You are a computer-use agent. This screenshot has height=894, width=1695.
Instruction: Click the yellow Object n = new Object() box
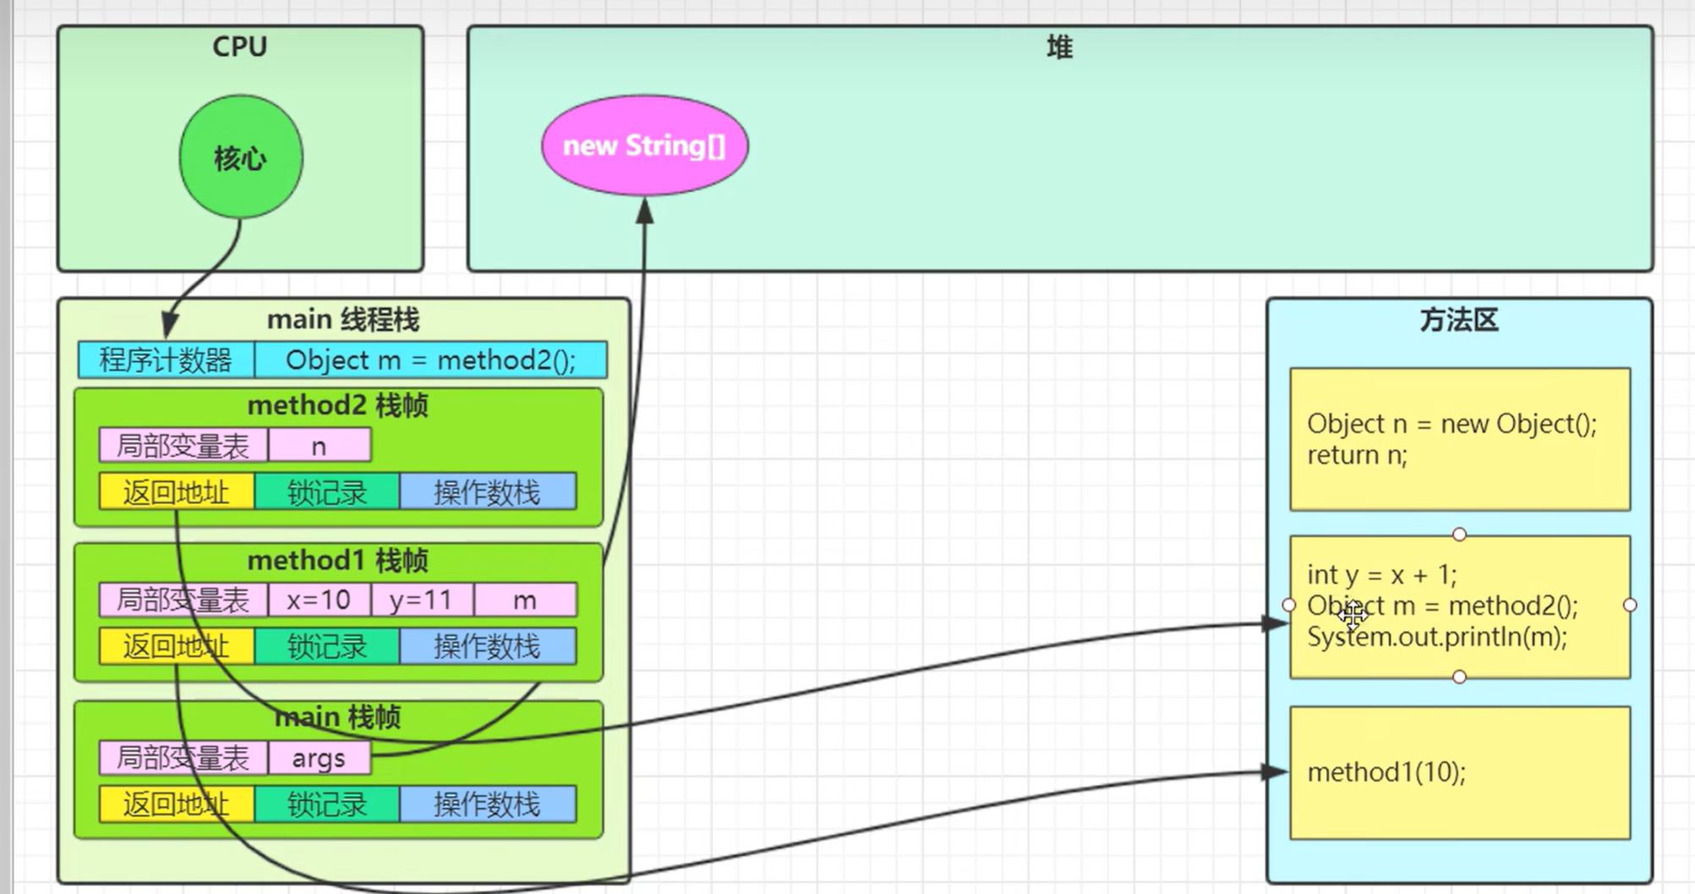point(1459,439)
